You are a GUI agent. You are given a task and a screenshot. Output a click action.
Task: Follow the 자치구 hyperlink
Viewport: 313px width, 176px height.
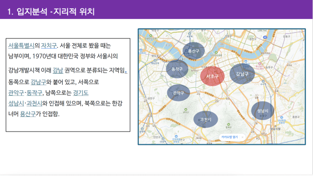pyautogui.click(x=49, y=46)
